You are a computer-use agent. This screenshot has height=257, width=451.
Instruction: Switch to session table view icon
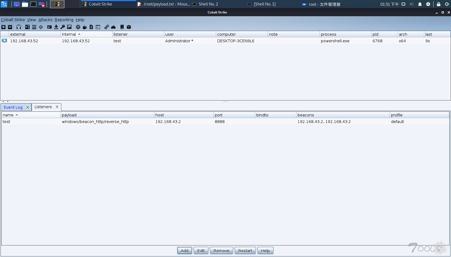point(34,27)
